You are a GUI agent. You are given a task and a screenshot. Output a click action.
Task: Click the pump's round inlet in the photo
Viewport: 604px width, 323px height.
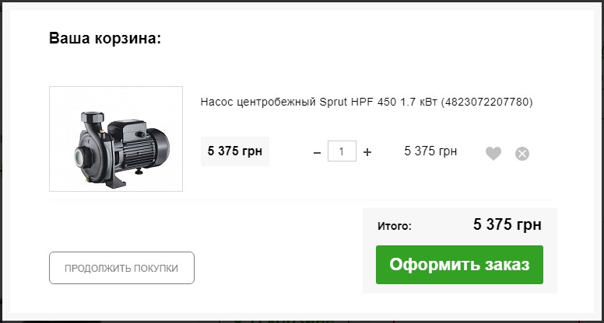[x=79, y=157]
